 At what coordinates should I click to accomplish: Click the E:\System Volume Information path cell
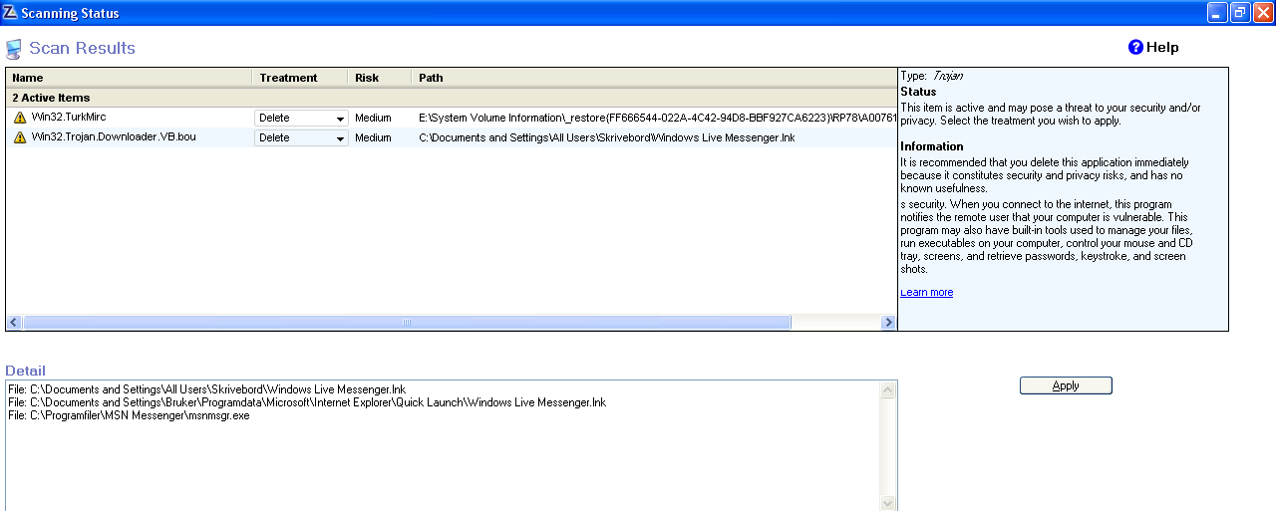pos(657,118)
